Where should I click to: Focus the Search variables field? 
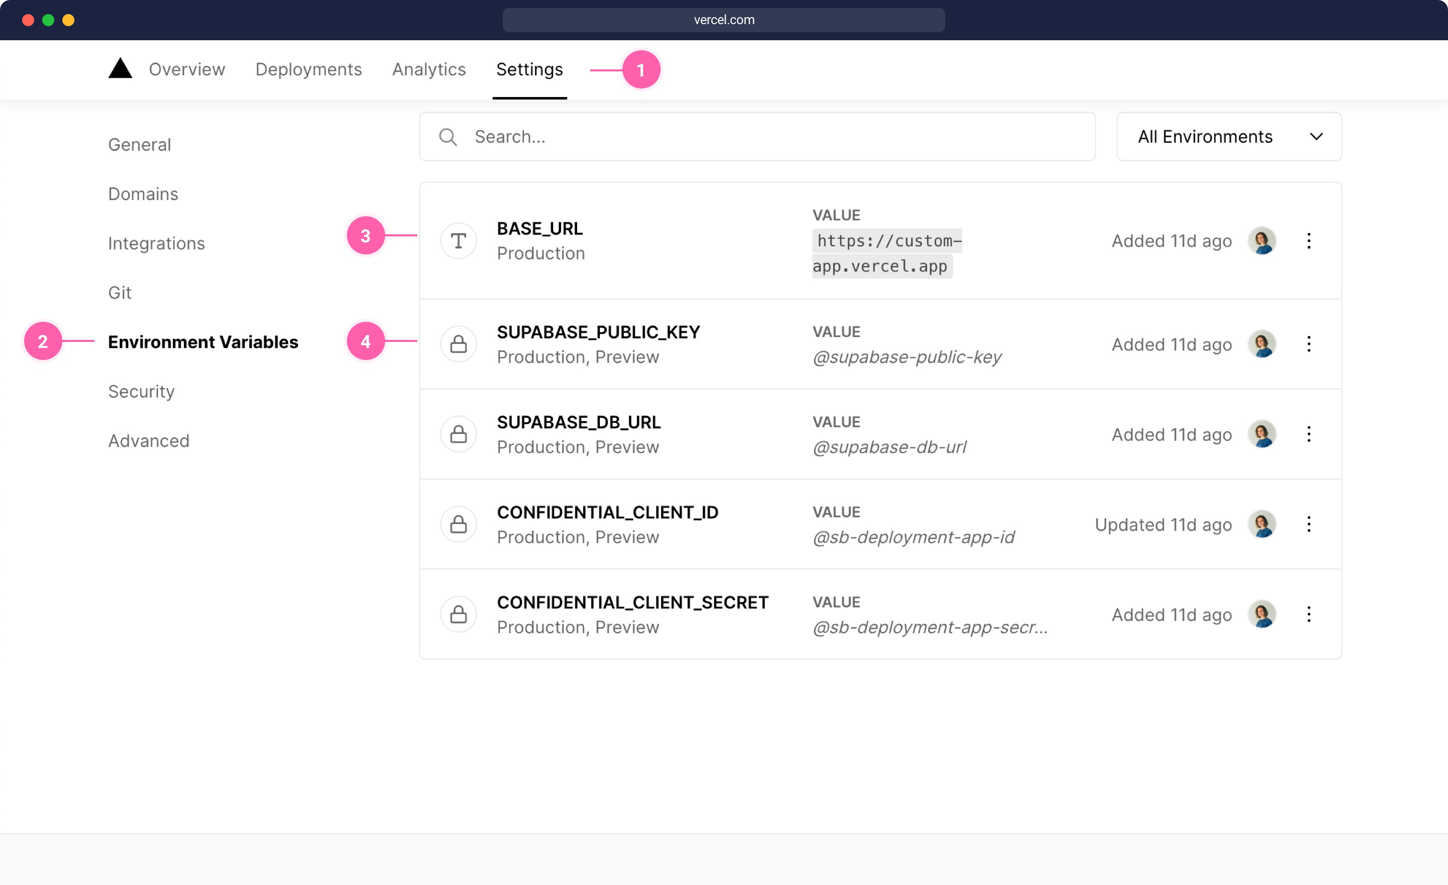757,136
